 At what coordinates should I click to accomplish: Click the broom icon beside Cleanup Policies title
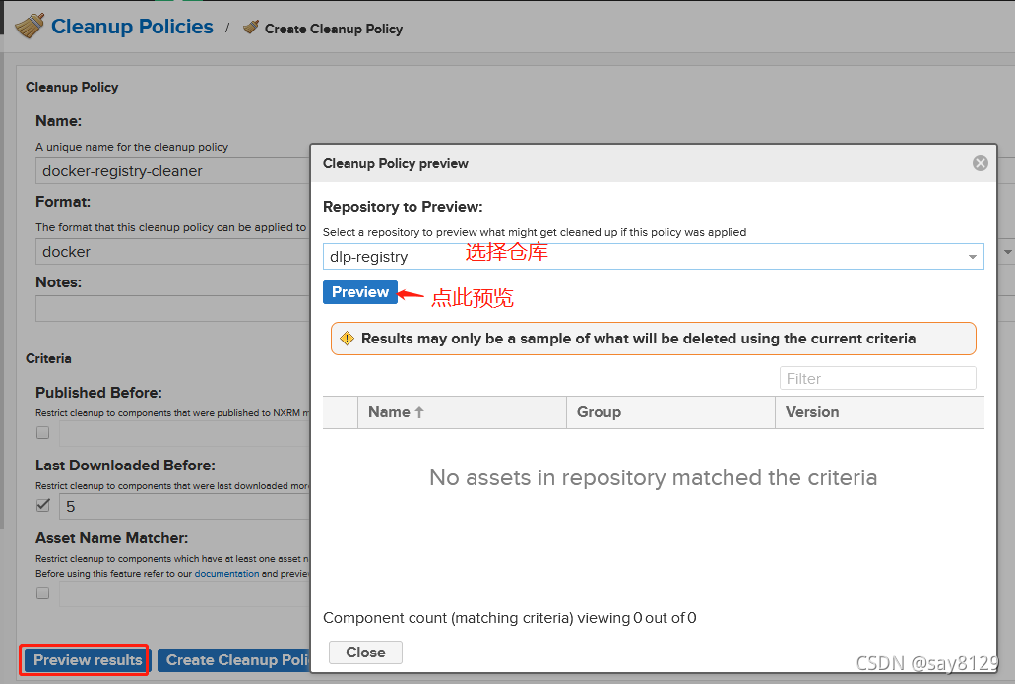point(30,25)
